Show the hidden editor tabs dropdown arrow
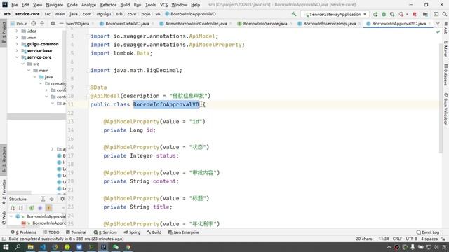 click(x=438, y=23)
